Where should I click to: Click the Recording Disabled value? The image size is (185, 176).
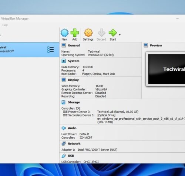pos(101,96)
